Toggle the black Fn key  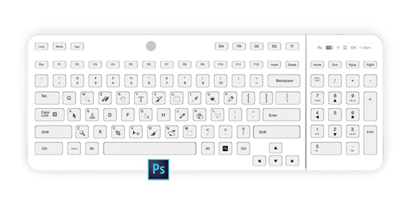coord(225,149)
